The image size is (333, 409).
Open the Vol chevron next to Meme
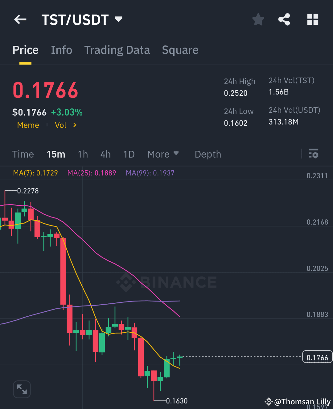point(74,125)
